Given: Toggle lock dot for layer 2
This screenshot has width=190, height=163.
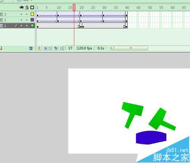Looking at the screenshot, I should coord(27,20).
